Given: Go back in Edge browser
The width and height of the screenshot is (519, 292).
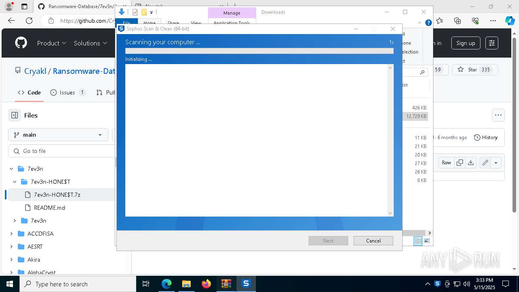Looking at the screenshot, I should (x=11, y=21).
